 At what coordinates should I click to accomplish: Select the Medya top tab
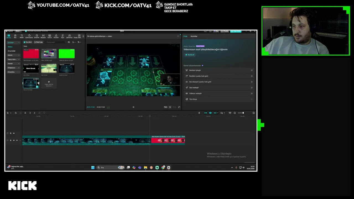click(x=9, y=36)
